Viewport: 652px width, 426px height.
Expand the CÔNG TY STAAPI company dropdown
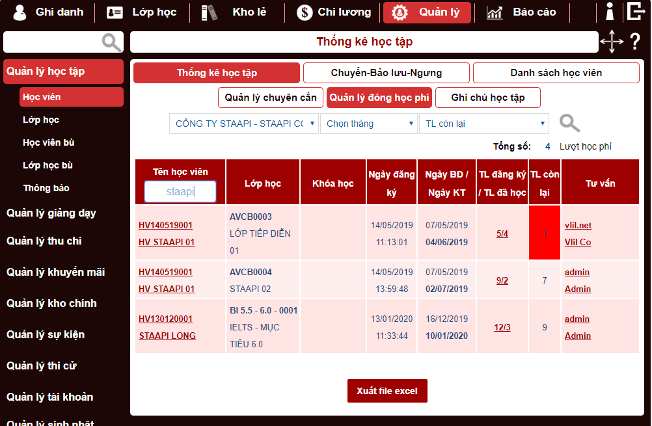[x=244, y=123]
